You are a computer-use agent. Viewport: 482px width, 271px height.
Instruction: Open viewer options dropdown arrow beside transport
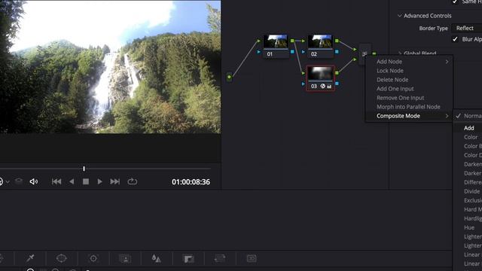click(x=8, y=182)
